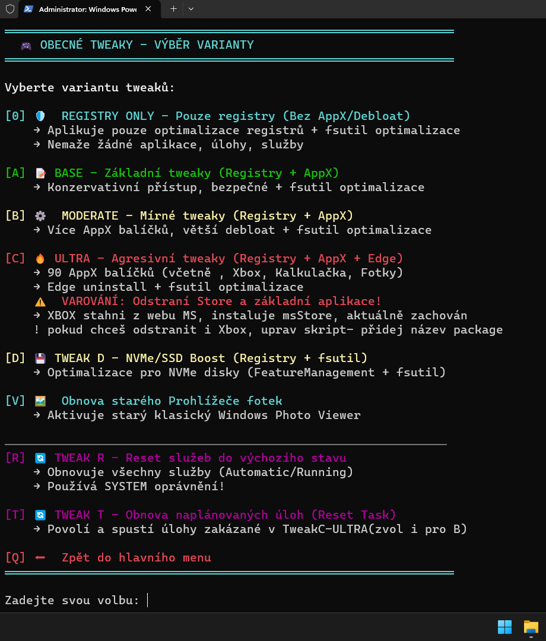Image resolution: width=546 pixels, height=641 pixels.
Task: Click the shield icon in the title bar
Action: click(x=10, y=9)
